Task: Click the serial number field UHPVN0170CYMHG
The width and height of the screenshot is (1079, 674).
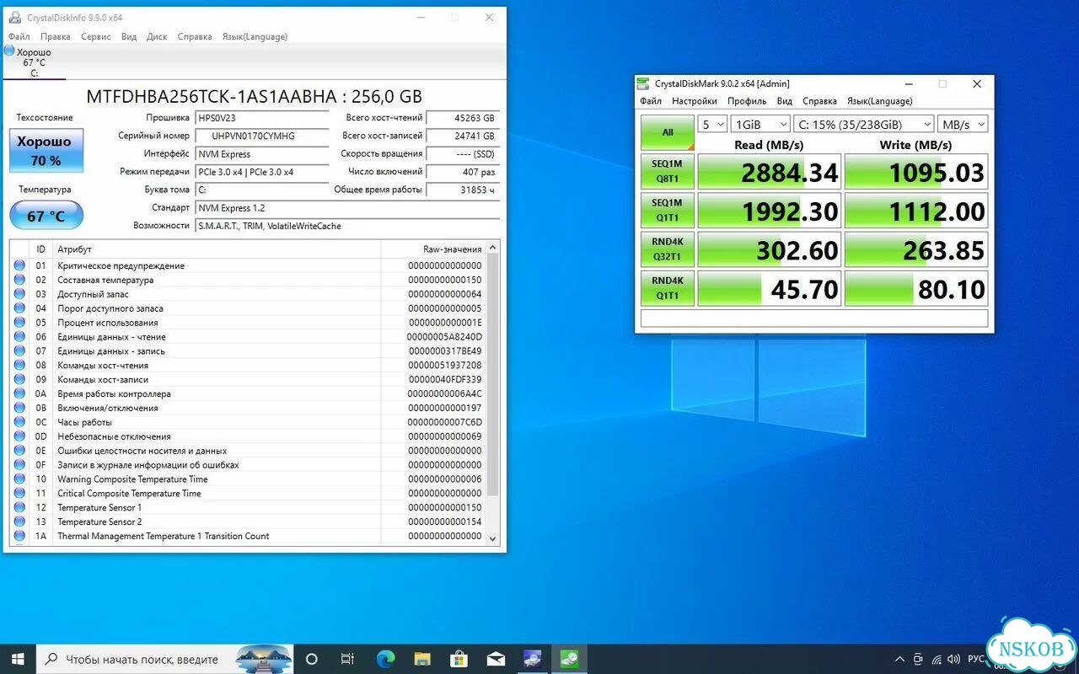Action: click(261, 136)
